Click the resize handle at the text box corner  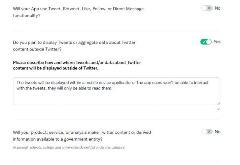[x=218, y=103]
